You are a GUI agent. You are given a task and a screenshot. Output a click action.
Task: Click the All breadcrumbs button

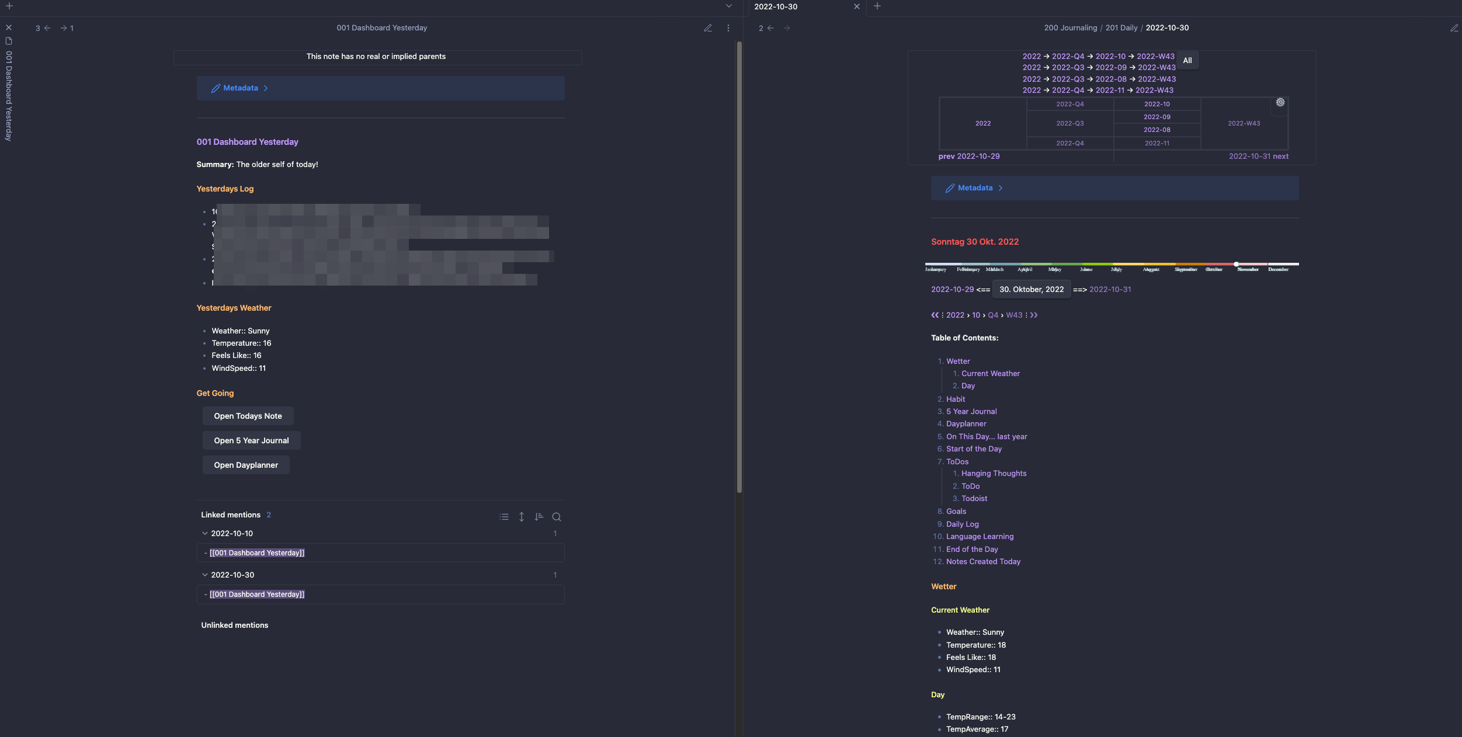pyautogui.click(x=1187, y=61)
